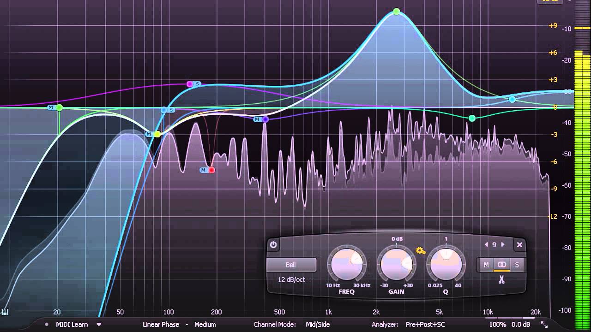This screenshot has height=332, width=591.
Task: Select the teal band node near 8 kHz
Action: click(x=472, y=119)
